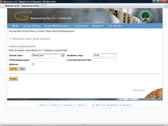Click the Create button

pyautogui.click(x=13, y=79)
